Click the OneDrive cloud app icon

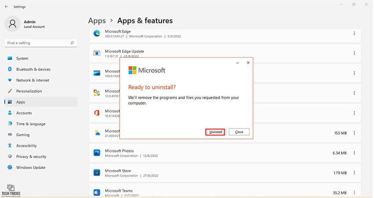(97, 133)
